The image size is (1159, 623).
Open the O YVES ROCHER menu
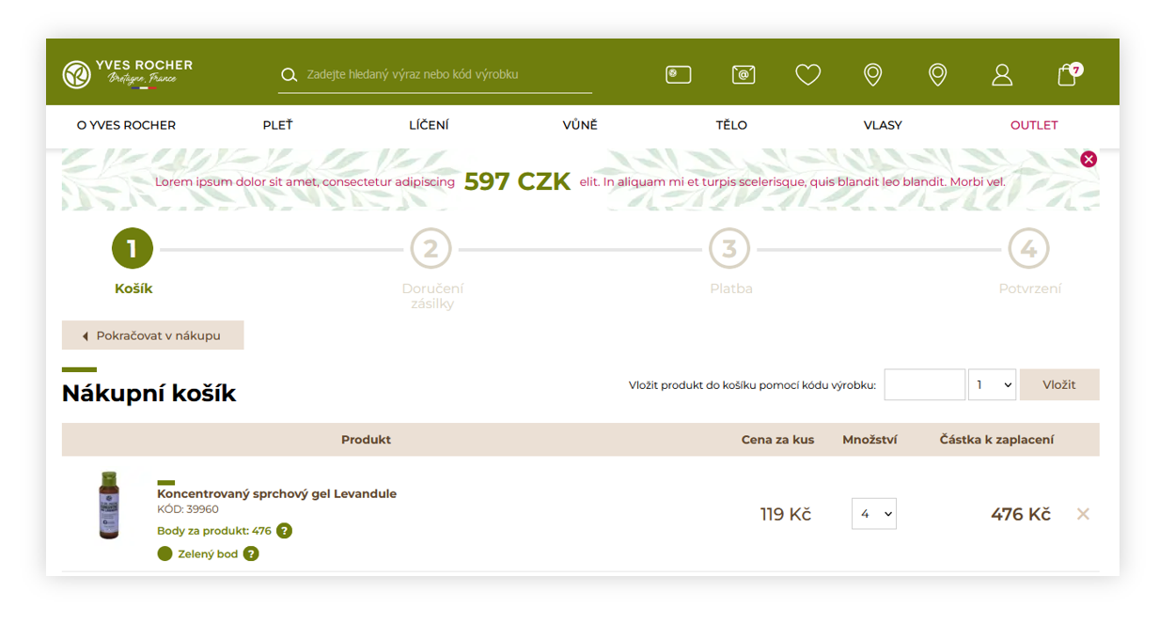tap(126, 125)
